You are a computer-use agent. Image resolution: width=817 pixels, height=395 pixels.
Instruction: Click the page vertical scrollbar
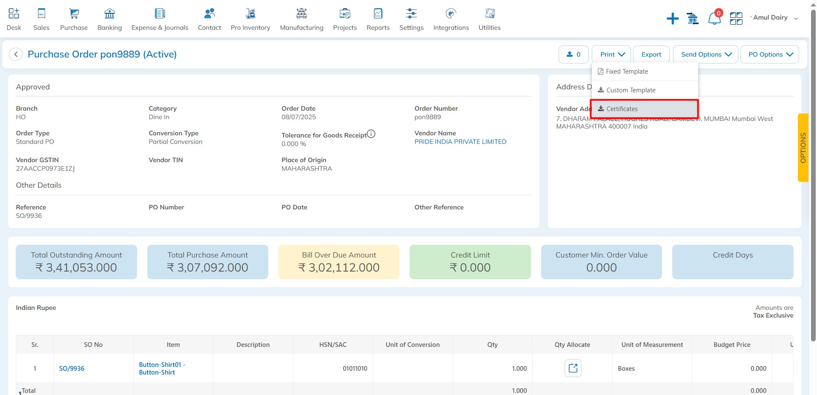[x=813, y=175]
